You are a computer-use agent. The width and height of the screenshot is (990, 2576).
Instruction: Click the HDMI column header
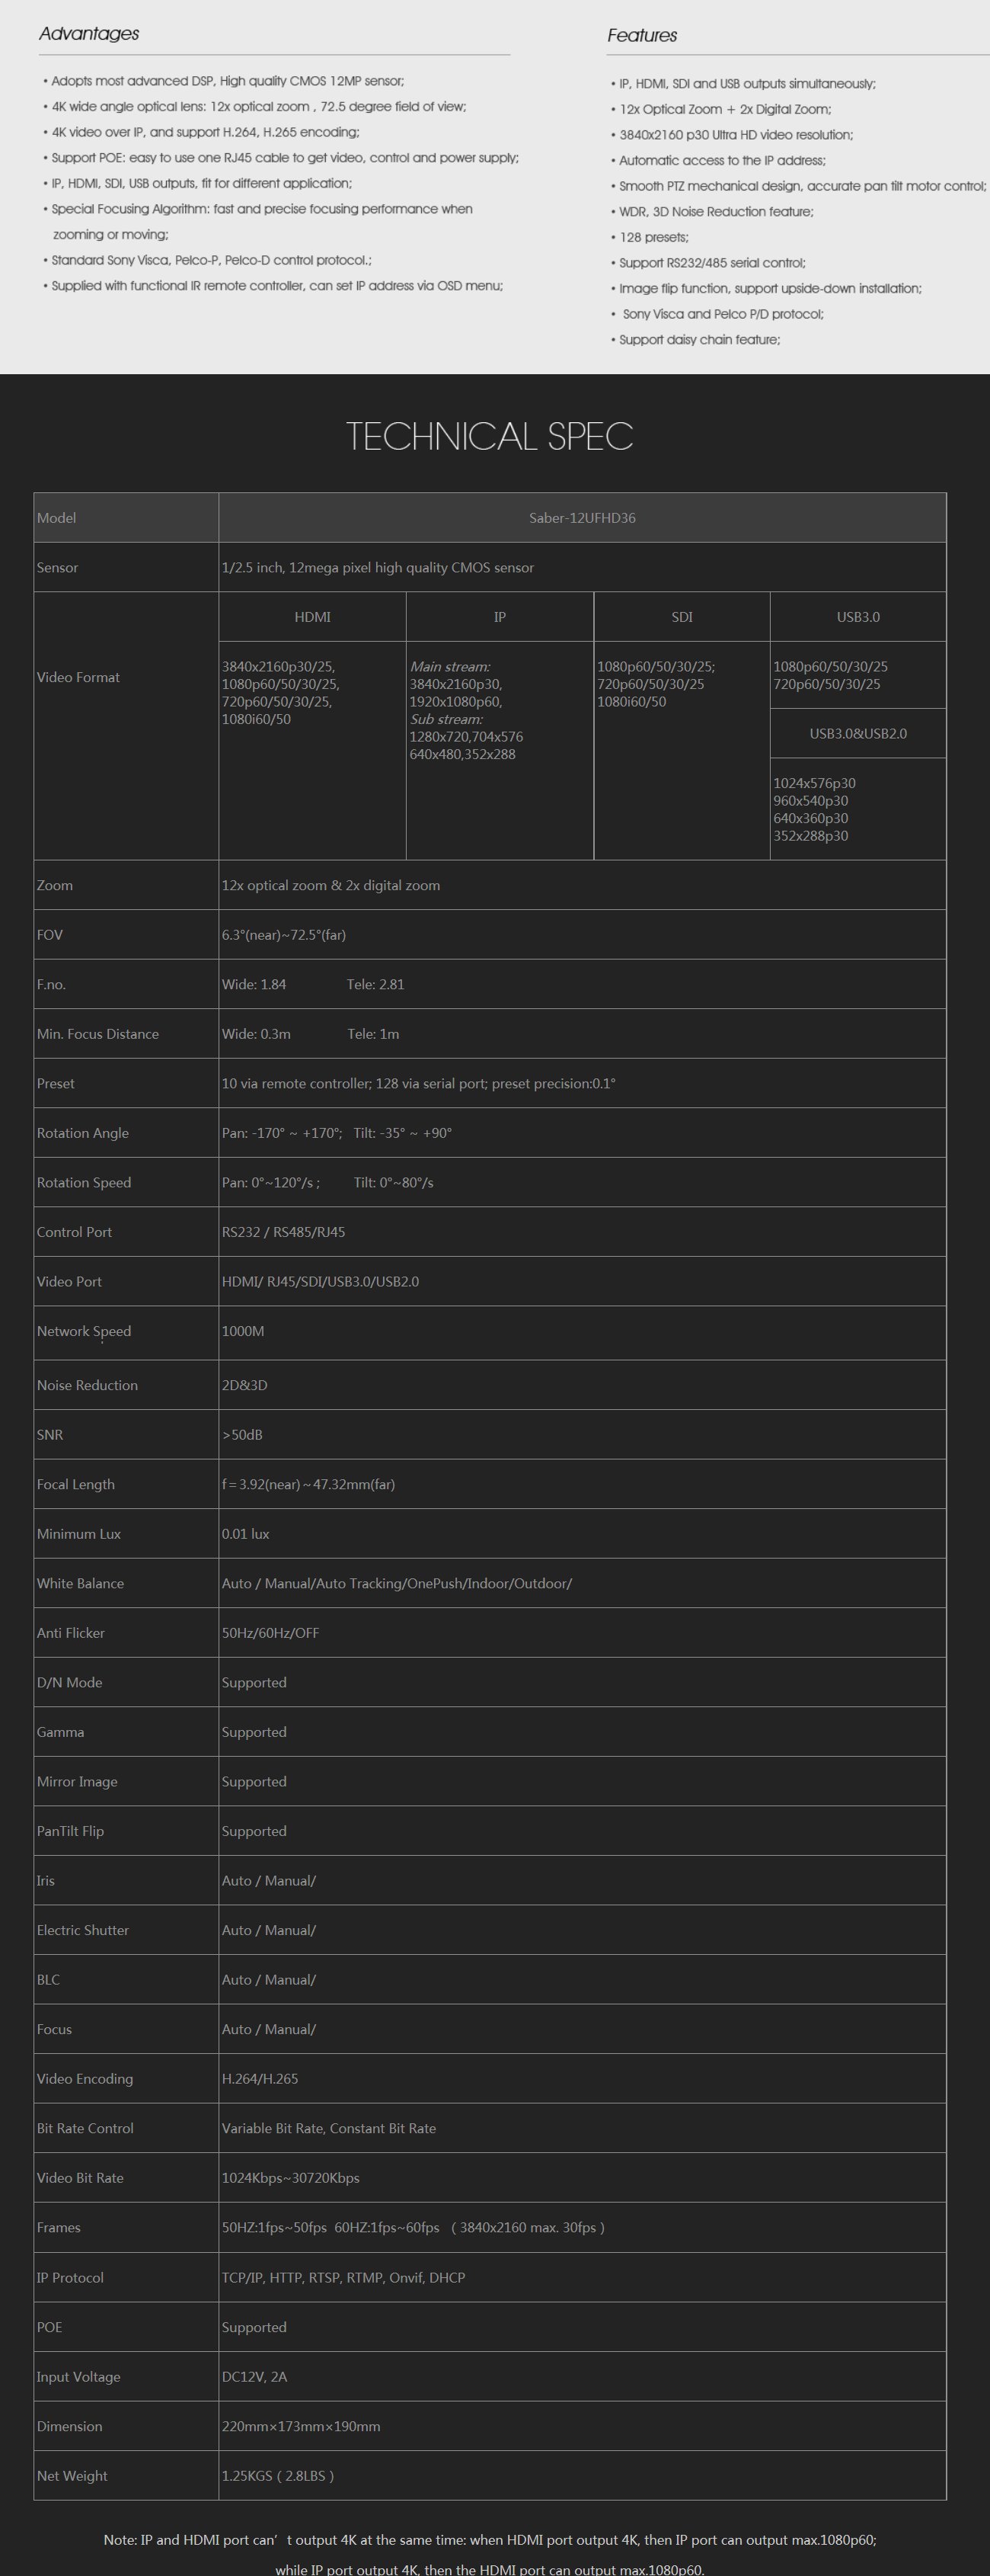(x=313, y=617)
